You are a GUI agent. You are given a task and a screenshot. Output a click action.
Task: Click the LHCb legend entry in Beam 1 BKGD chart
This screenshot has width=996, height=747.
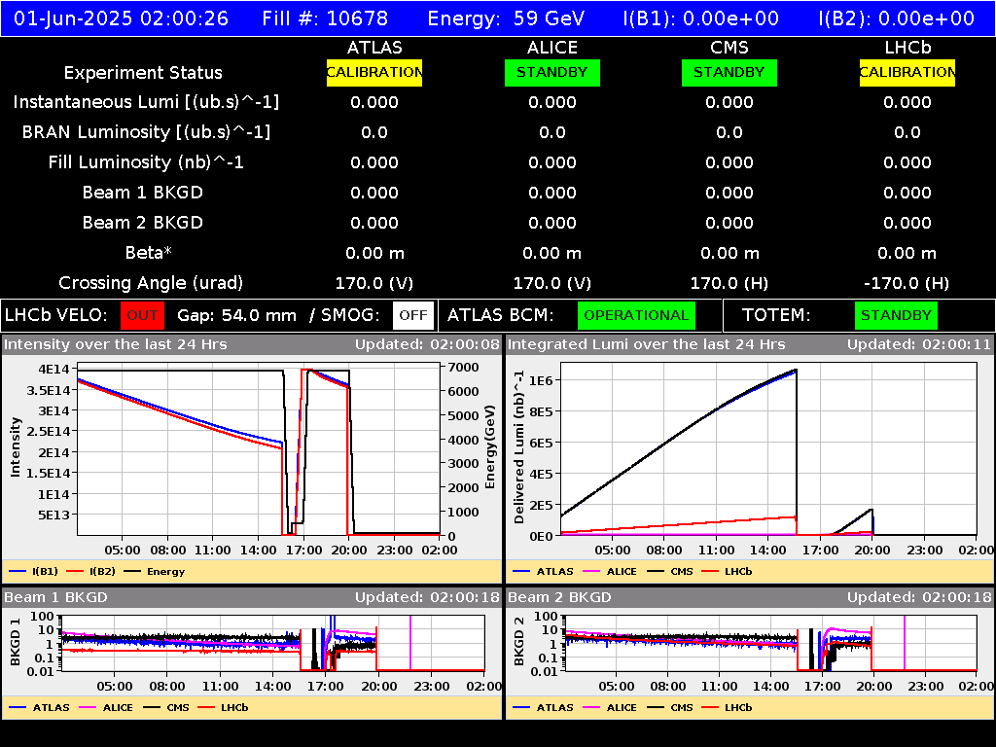pyautogui.click(x=223, y=707)
